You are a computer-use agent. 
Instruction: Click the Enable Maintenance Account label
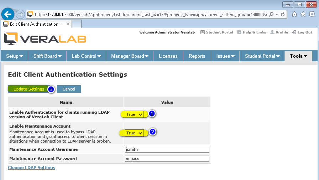[40, 126]
